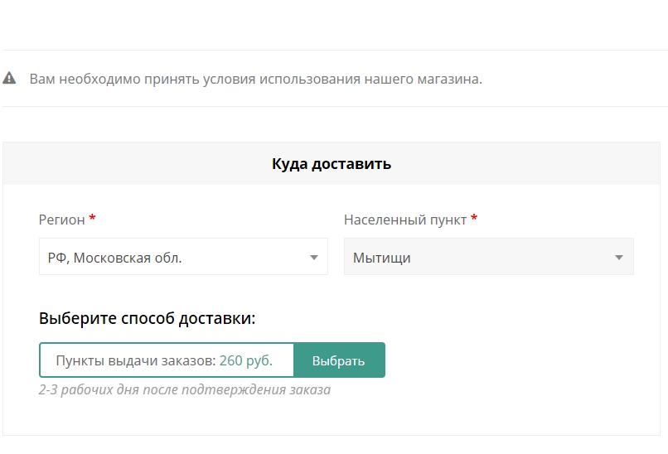
Task: Expand the Населенный пункт dropdown arrow
Action: click(619, 257)
